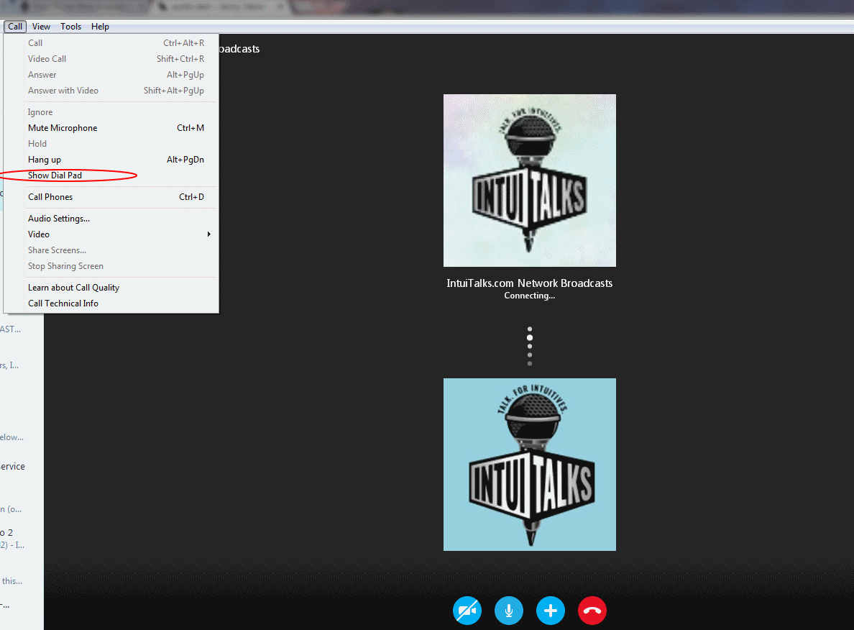Viewport: 854px width, 630px height.
Task: Choose Call Phones from the menu
Action: click(111, 197)
